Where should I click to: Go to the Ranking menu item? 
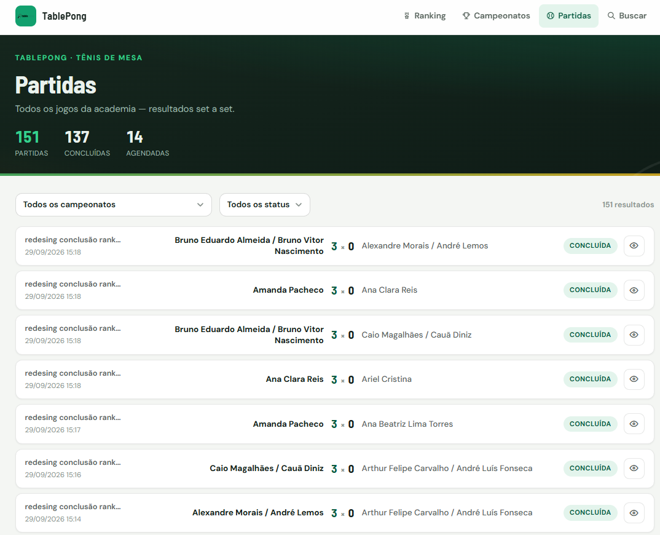pos(425,16)
